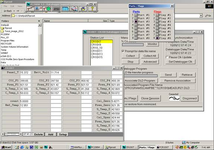Open the Address bar dropdown arrow
Viewport: 214px width, 150px height.
click(201, 16)
